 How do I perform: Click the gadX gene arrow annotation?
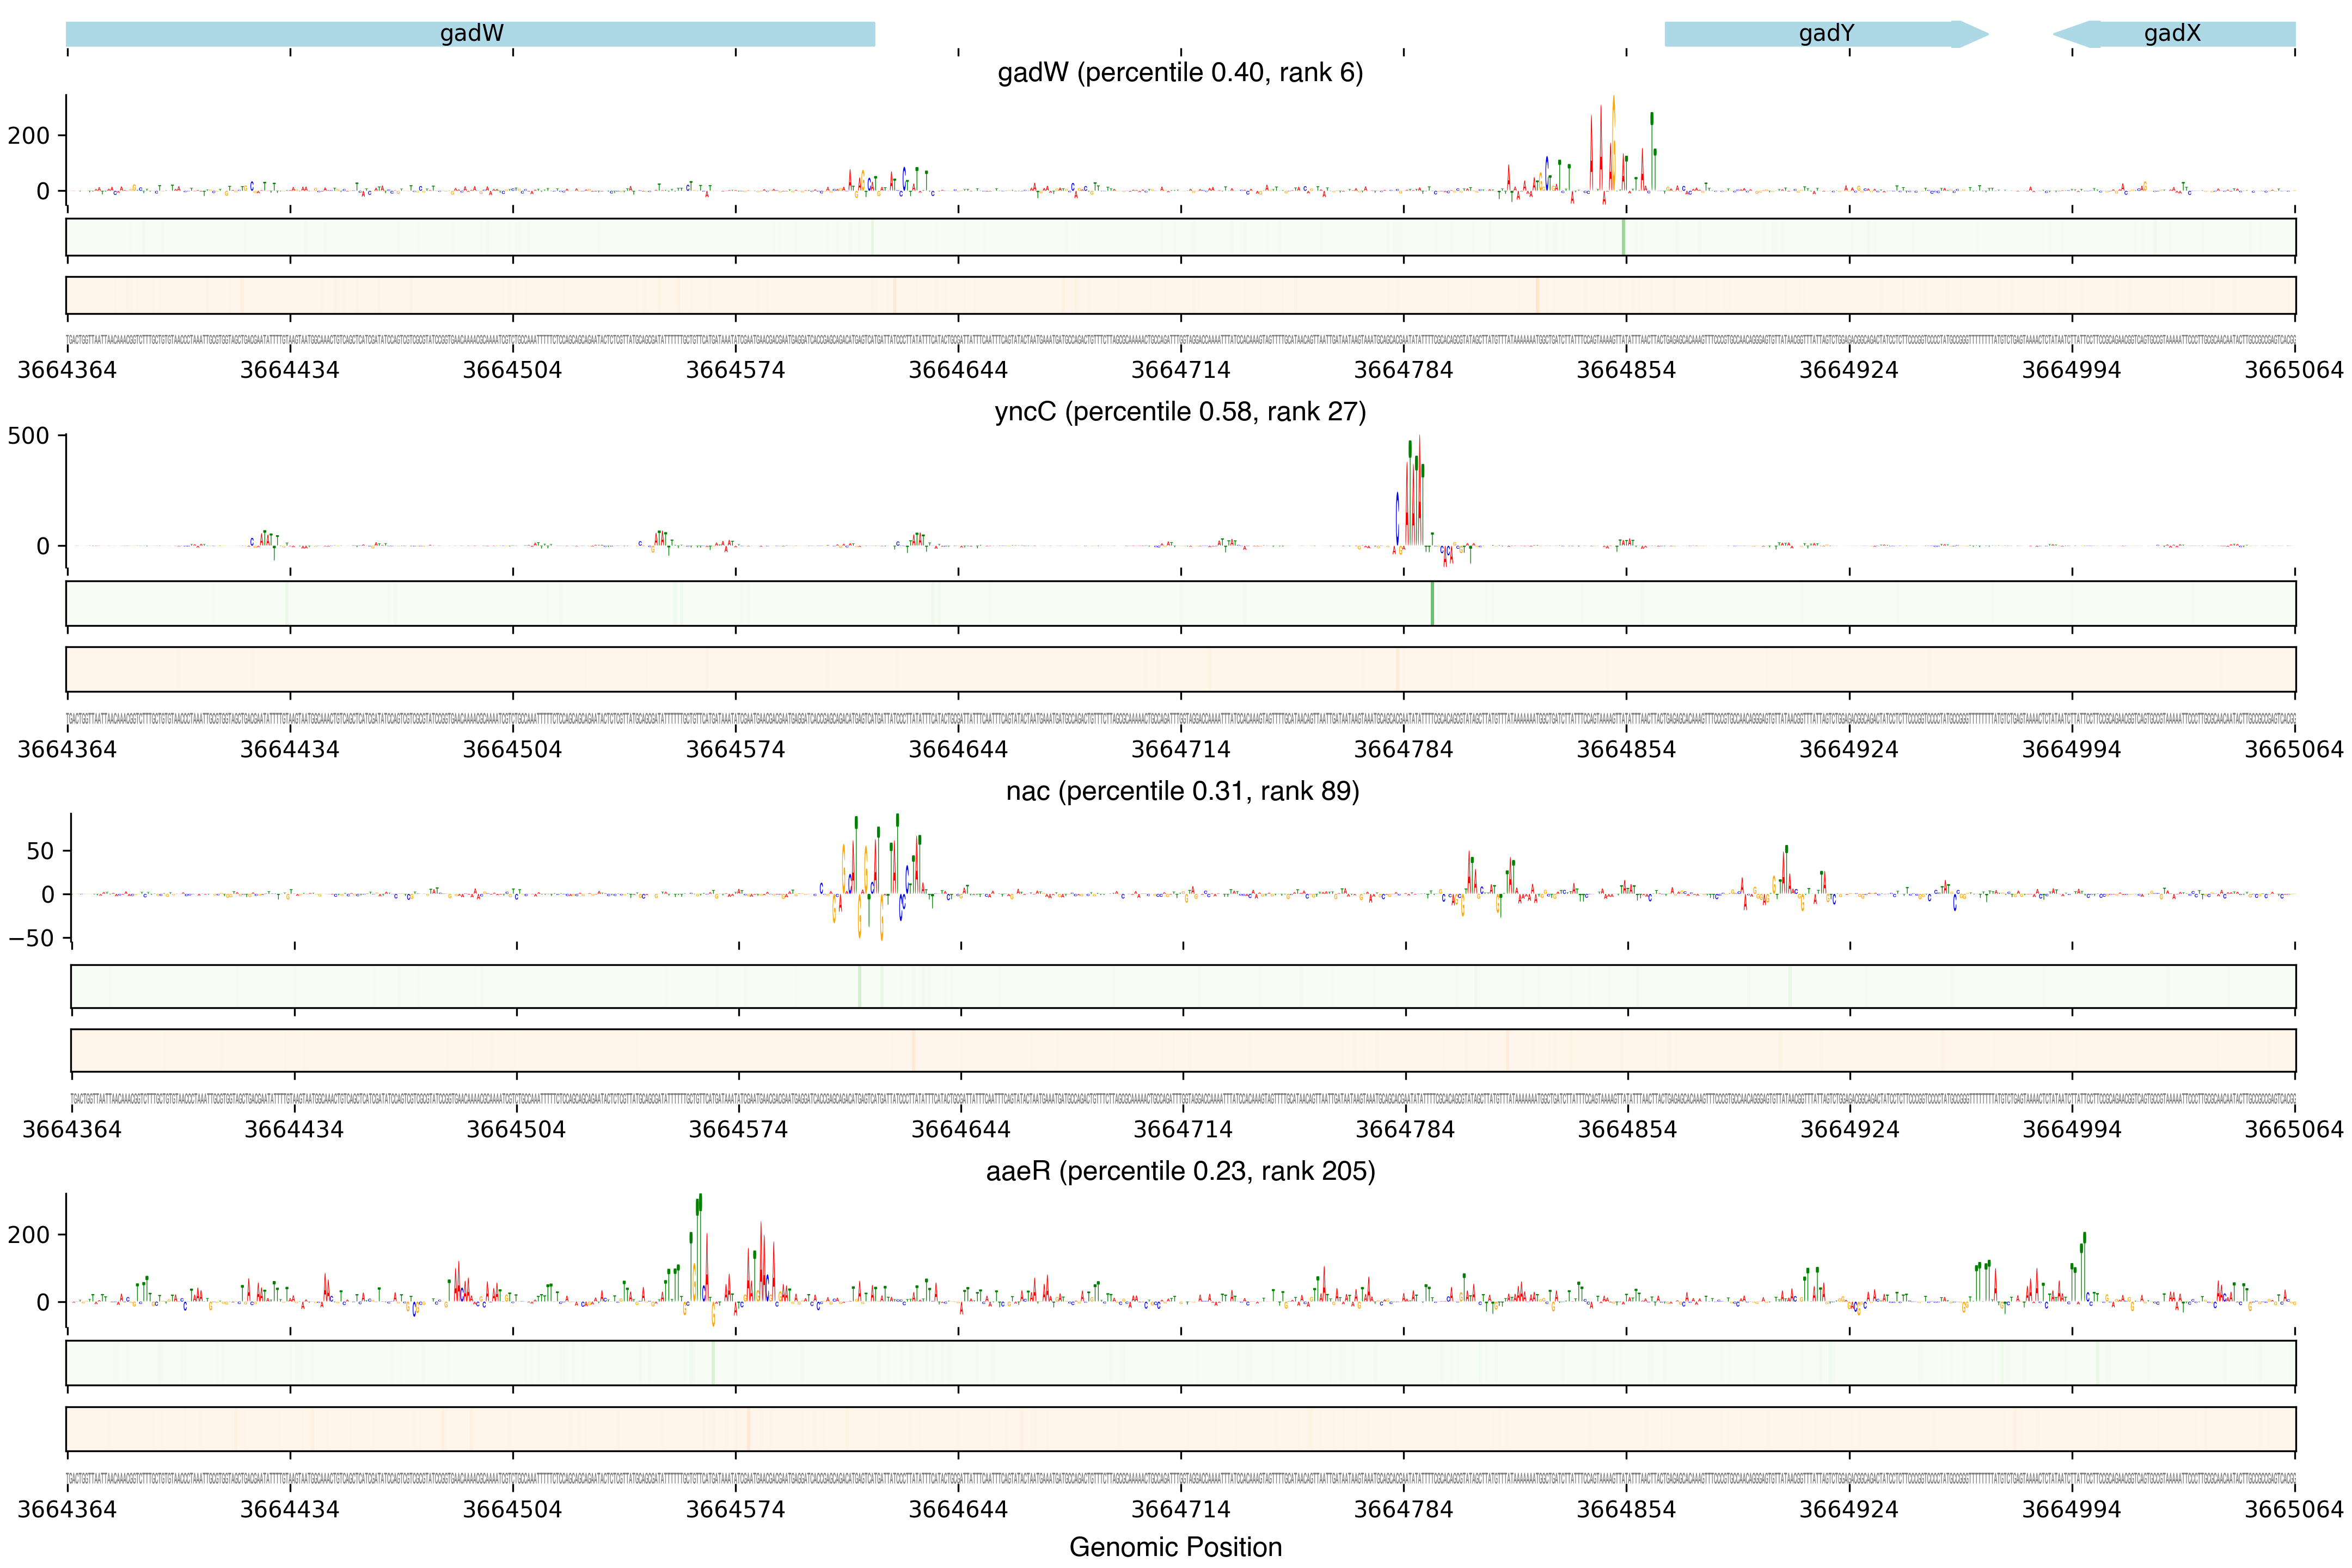[2172, 34]
